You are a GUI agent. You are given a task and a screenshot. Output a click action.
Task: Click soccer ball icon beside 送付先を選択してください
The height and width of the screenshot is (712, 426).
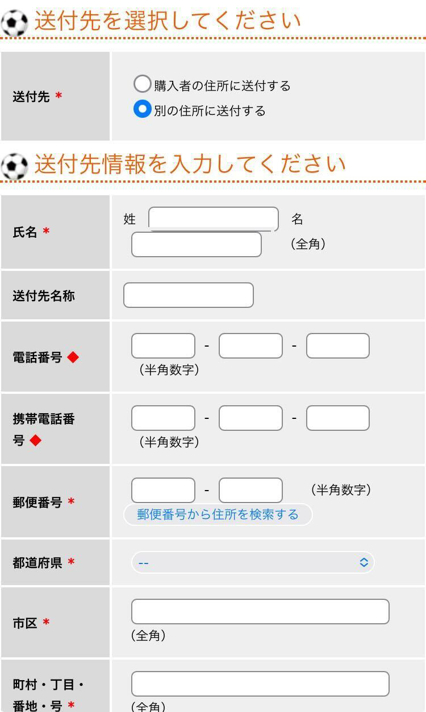(x=15, y=23)
